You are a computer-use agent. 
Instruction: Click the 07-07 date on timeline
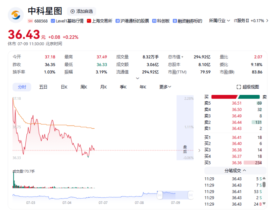(x=103, y=203)
